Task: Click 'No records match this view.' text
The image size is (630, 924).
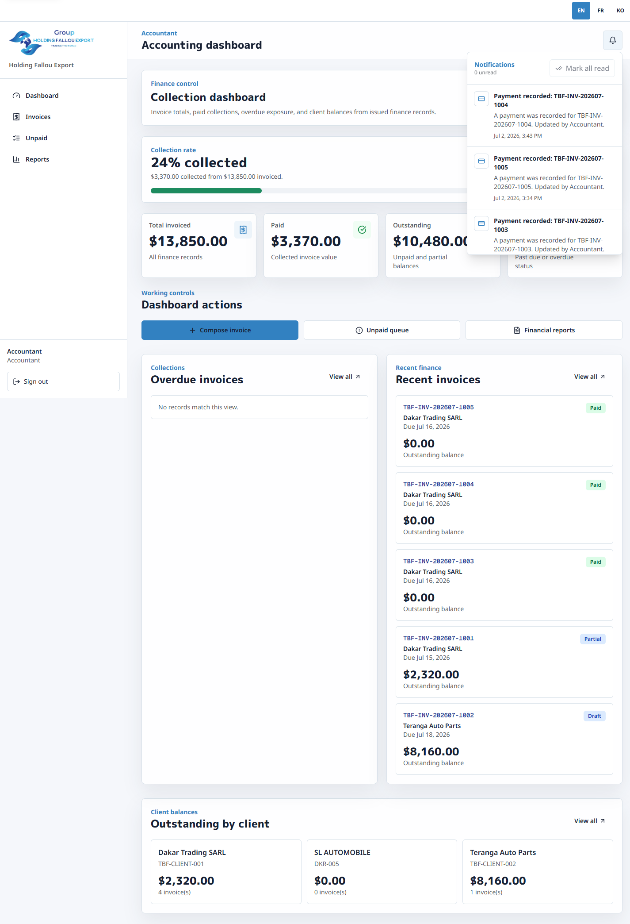Action: 198,407
